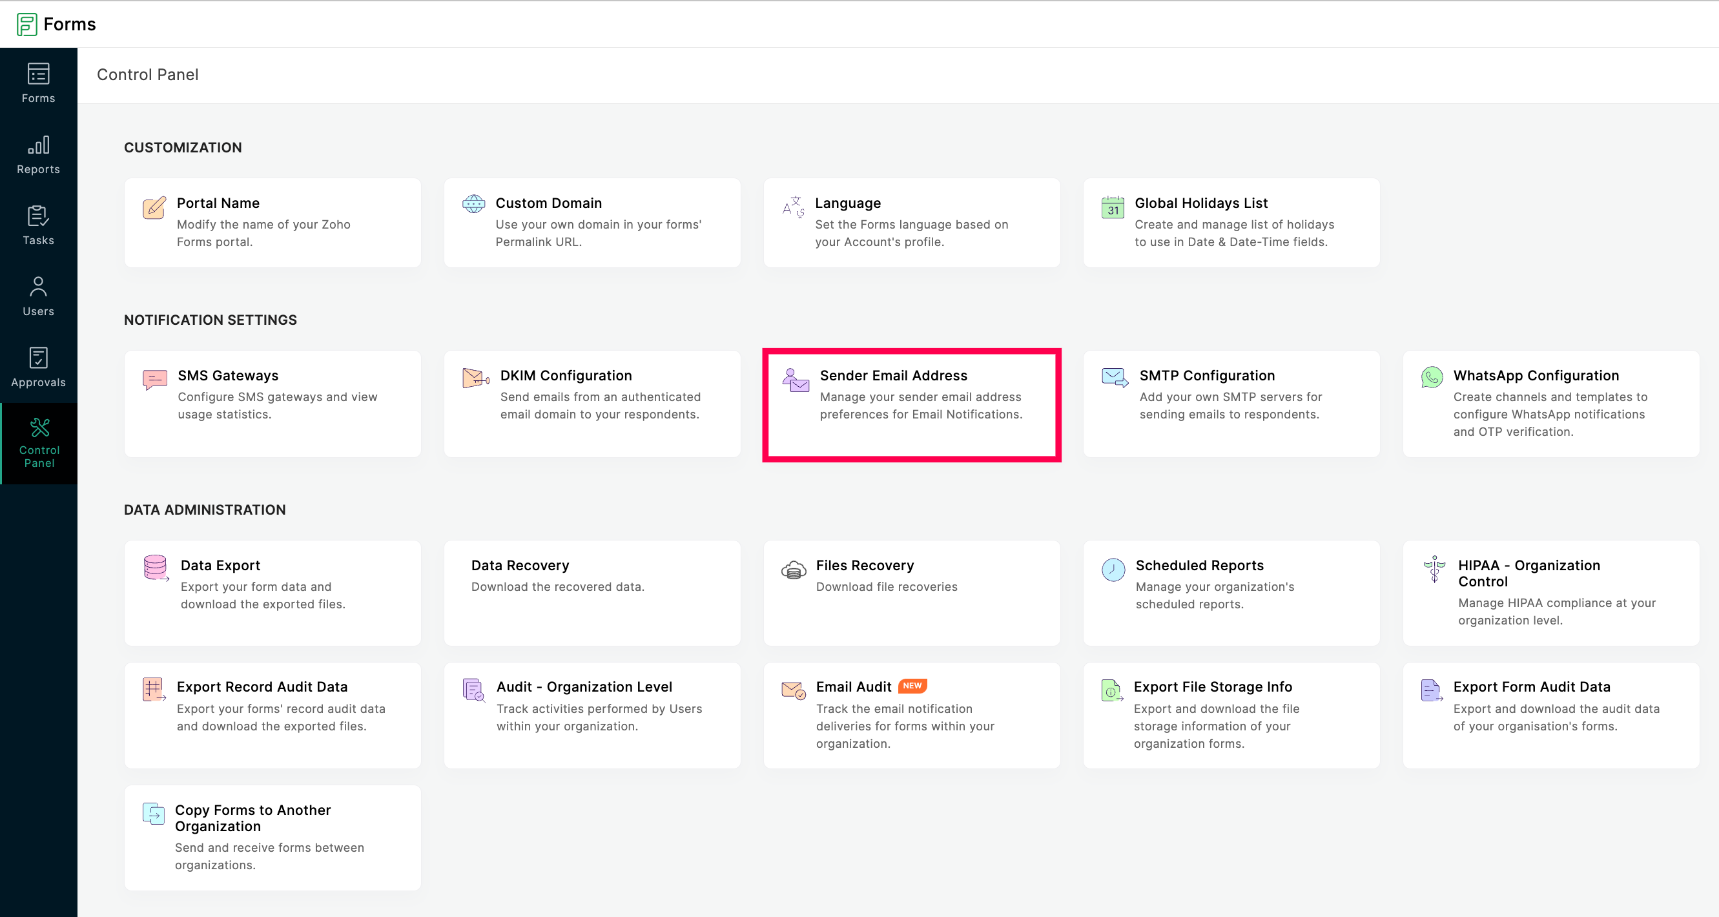This screenshot has height=917, width=1719.
Task: Open Audit - Organization Level title
Action: pos(584,686)
